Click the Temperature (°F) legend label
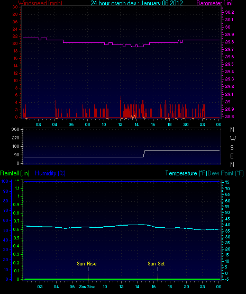This screenshot has height=294, width=246. point(186,173)
